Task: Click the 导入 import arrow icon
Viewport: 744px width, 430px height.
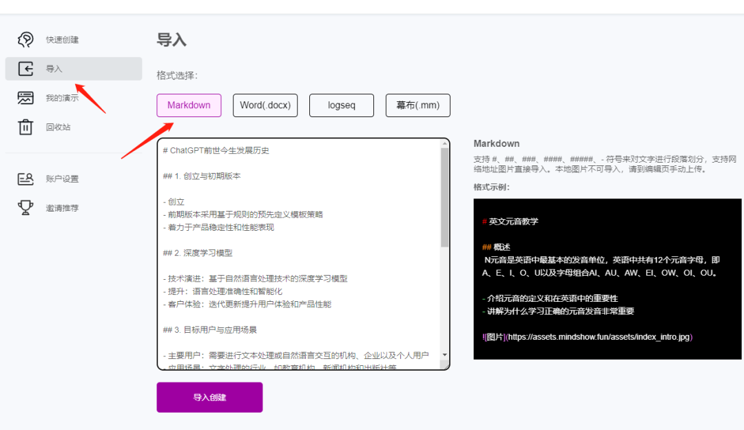Action: click(x=26, y=68)
